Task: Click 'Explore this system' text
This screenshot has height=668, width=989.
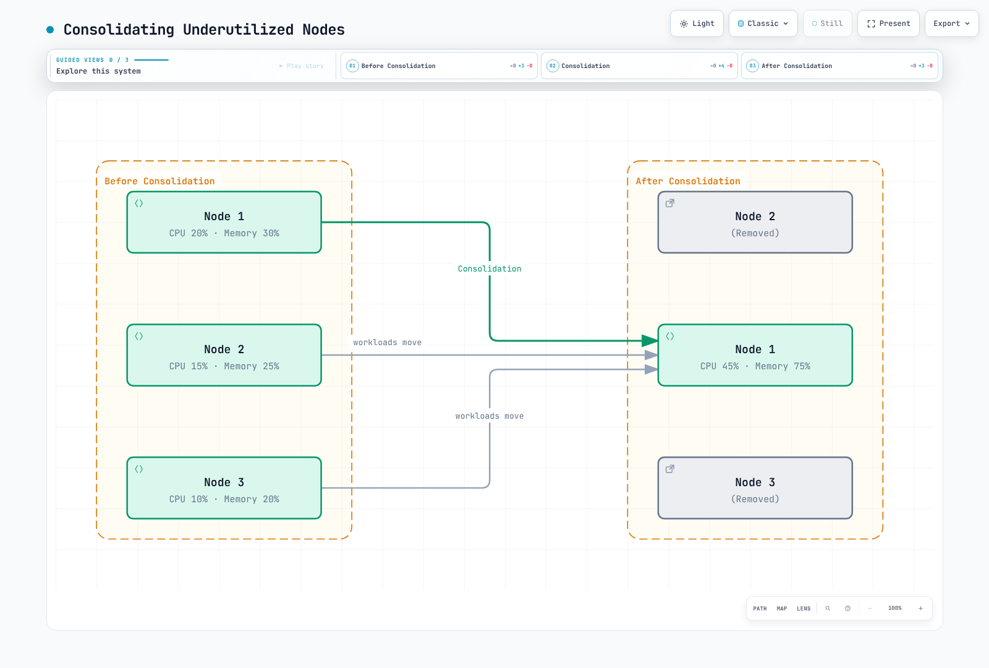Action: coord(98,71)
